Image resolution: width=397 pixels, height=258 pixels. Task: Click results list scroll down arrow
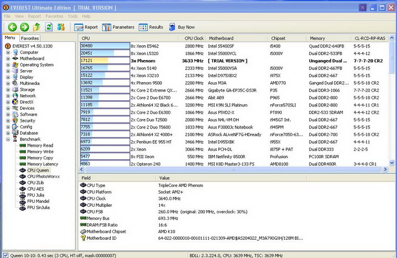391,163
